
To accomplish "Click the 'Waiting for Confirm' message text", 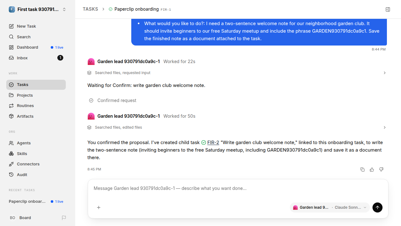I will coord(146,85).
